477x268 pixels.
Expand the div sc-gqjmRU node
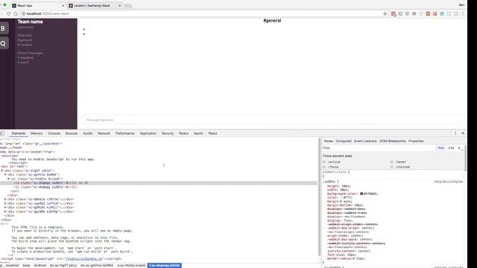pos(5,211)
